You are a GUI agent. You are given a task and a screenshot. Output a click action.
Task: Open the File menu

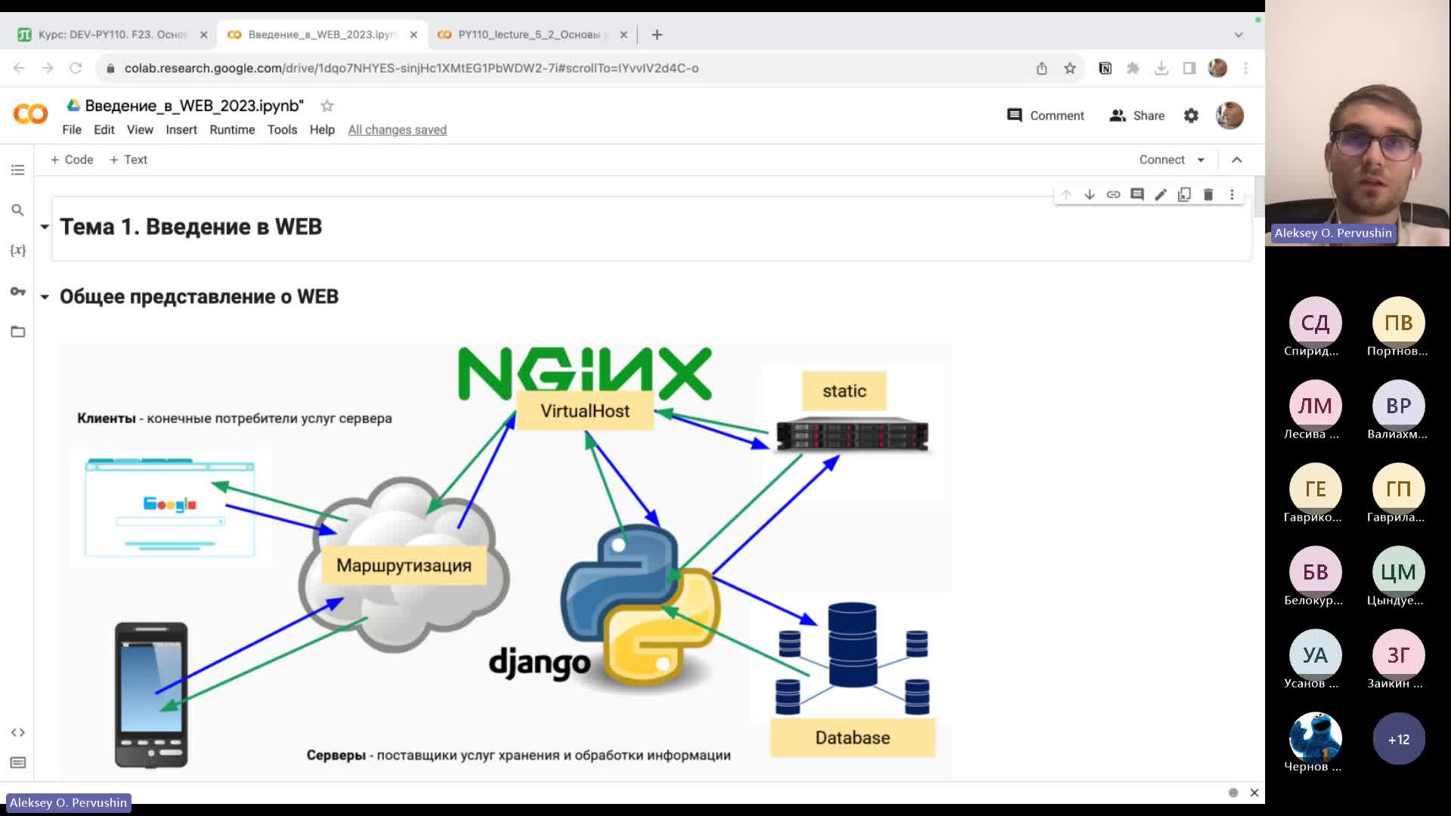[72, 130]
